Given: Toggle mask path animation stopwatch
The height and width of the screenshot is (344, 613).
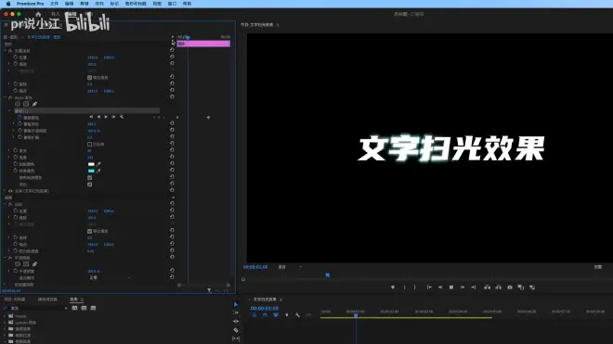Looking at the screenshot, I should pos(20,117).
